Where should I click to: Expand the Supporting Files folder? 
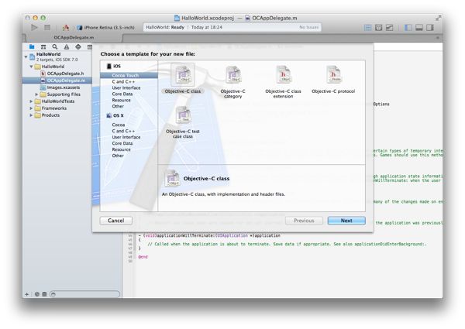pyautogui.click(x=36, y=94)
